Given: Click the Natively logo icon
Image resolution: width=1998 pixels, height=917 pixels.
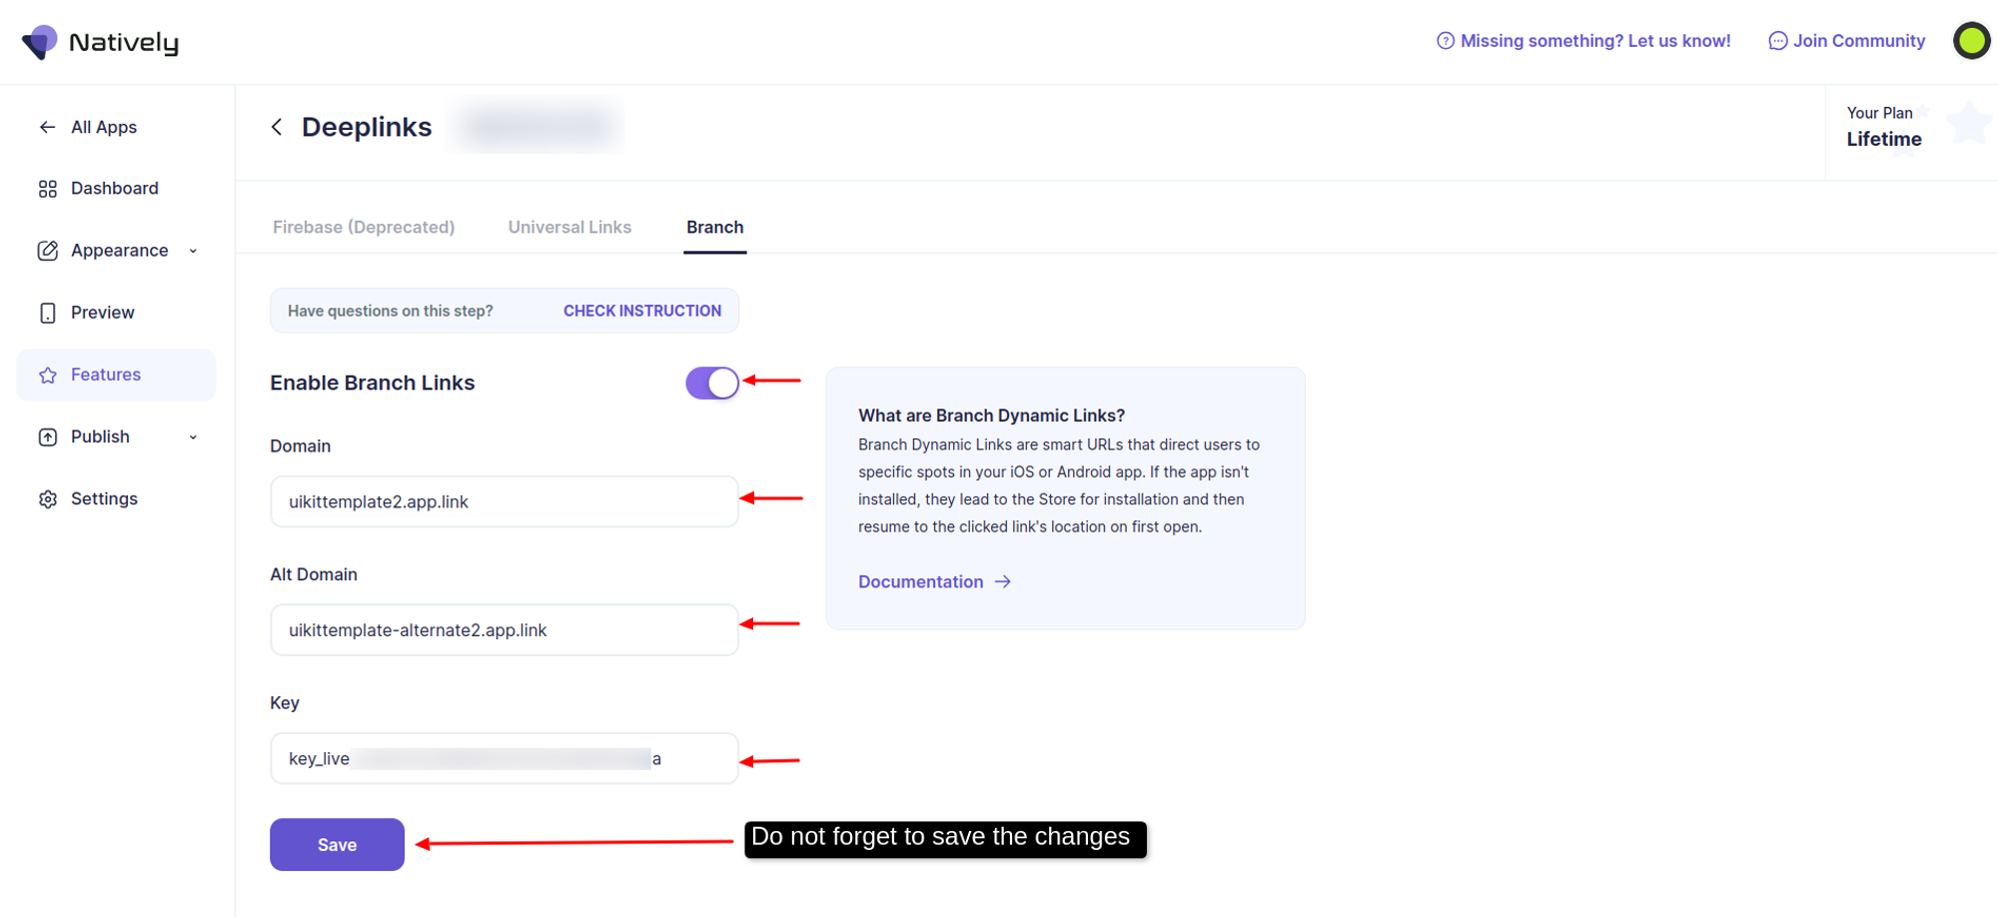Looking at the screenshot, I should (40, 42).
